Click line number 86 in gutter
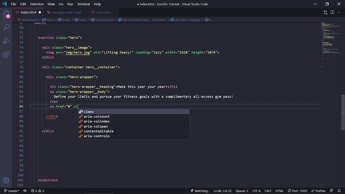The image size is (345, 194). pyautogui.click(x=21, y=107)
